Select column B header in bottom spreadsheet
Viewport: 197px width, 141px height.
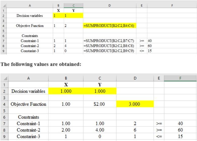tap(66, 78)
